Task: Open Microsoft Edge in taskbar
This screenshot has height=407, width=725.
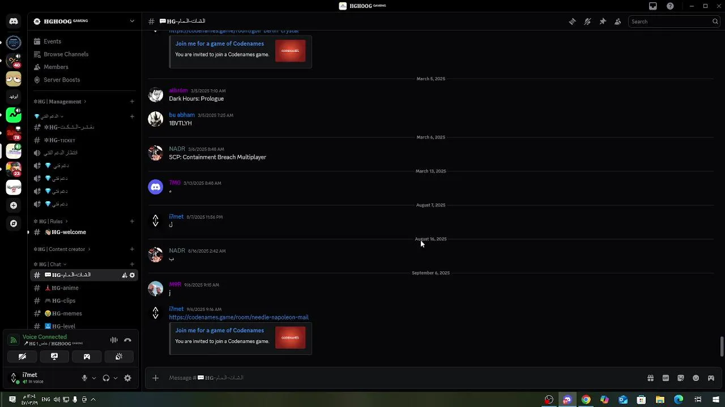Action: 679,400
